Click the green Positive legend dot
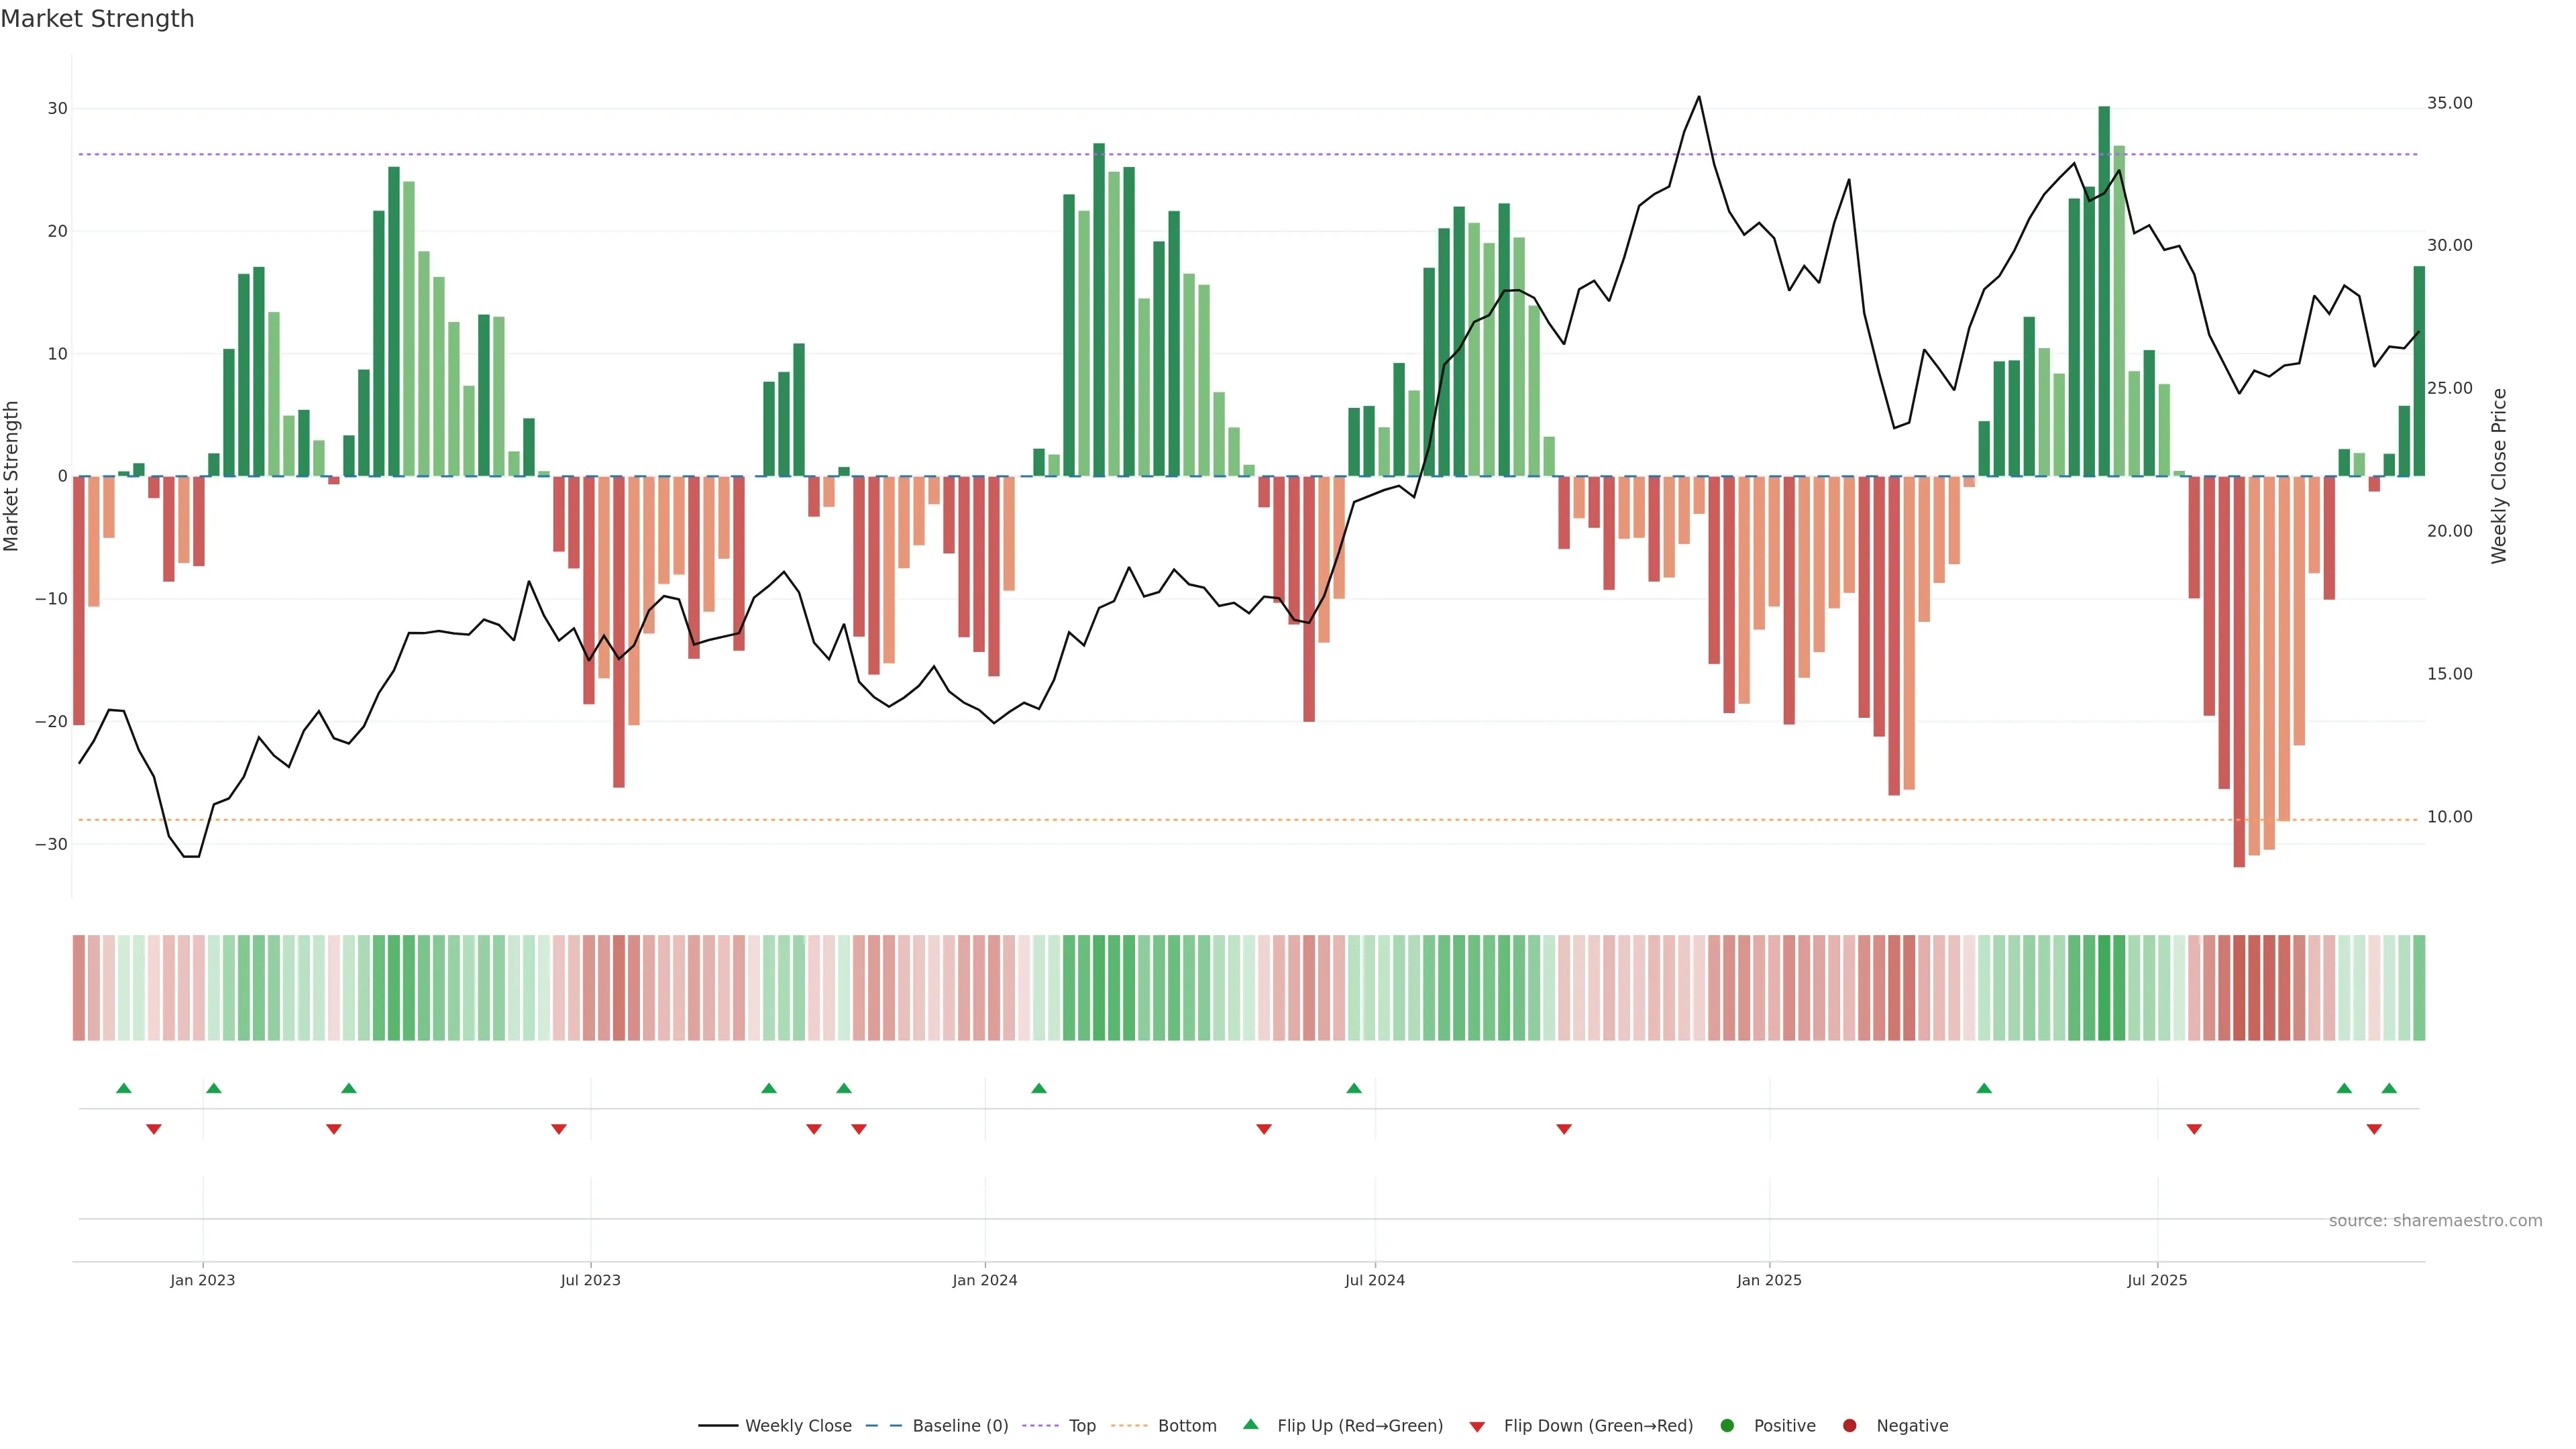 [x=1727, y=1426]
